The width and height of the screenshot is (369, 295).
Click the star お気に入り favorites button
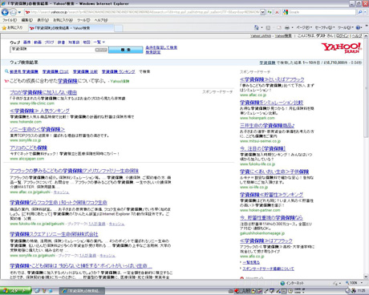(12, 28)
